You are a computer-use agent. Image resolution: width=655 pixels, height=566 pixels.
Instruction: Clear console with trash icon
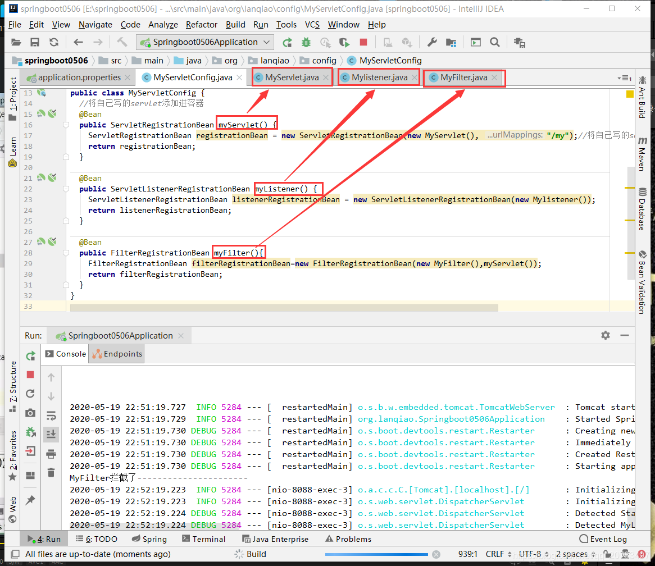(x=51, y=472)
